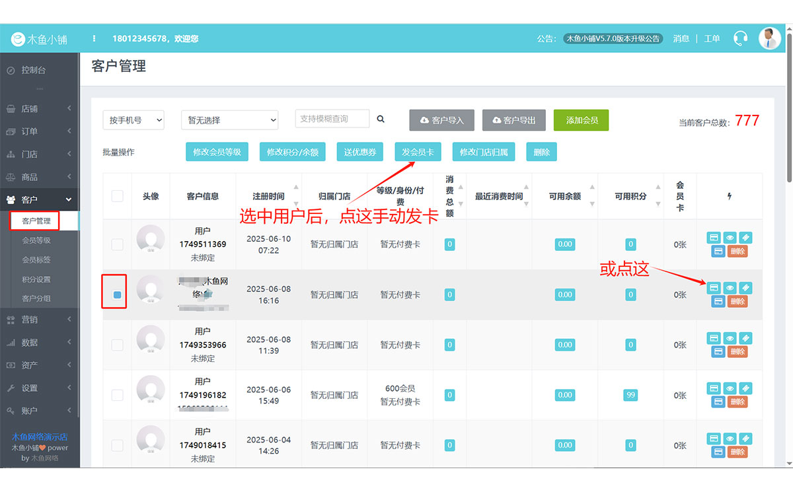The image size is (793, 492).
Task: Click the 客户导入 button
Action: (x=442, y=120)
